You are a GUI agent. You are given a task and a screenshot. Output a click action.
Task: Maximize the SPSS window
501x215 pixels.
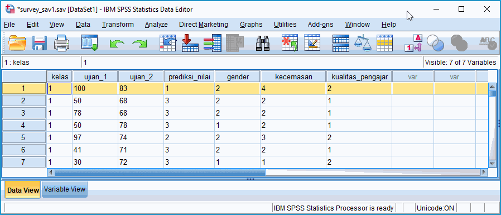click(x=461, y=9)
